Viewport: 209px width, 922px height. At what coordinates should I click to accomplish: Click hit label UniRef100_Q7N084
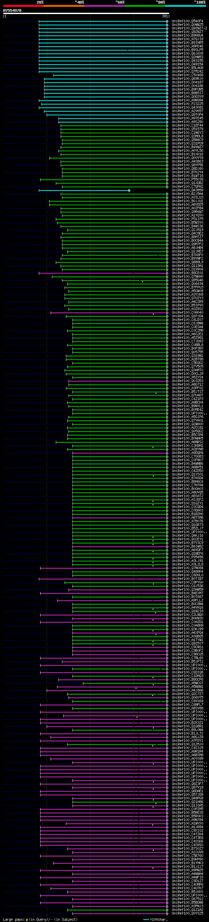tap(187, 568)
